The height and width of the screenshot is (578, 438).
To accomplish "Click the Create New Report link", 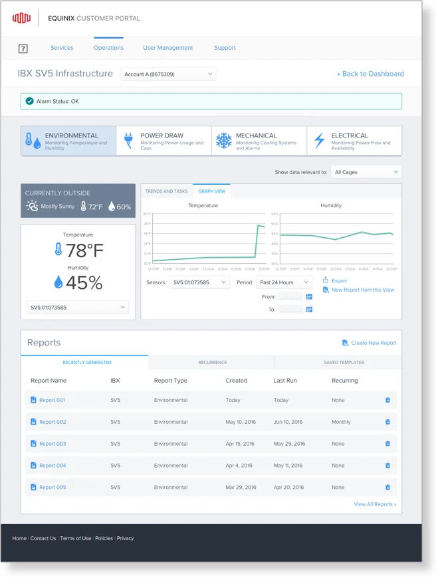I will click(x=374, y=343).
